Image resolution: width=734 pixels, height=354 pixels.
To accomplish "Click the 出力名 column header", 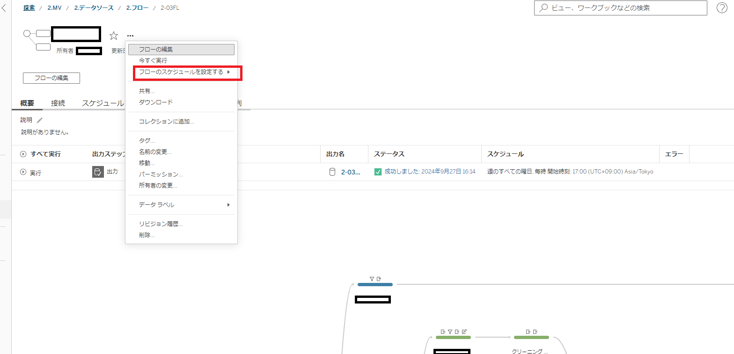I will 335,154.
